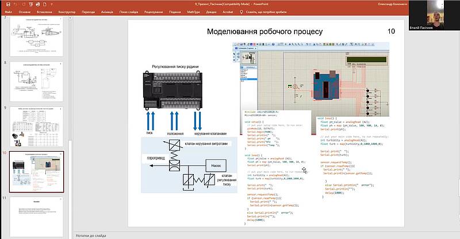Click the Save icon in quick access toolbar

[8, 5]
